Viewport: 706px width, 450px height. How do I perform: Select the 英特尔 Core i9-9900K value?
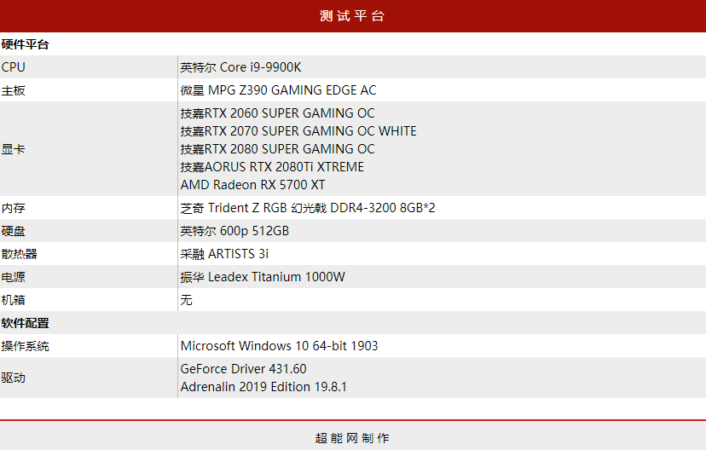pyautogui.click(x=240, y=67)
